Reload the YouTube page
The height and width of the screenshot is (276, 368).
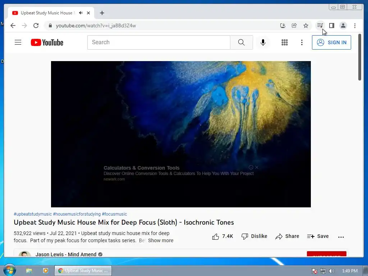click(36, 26)
